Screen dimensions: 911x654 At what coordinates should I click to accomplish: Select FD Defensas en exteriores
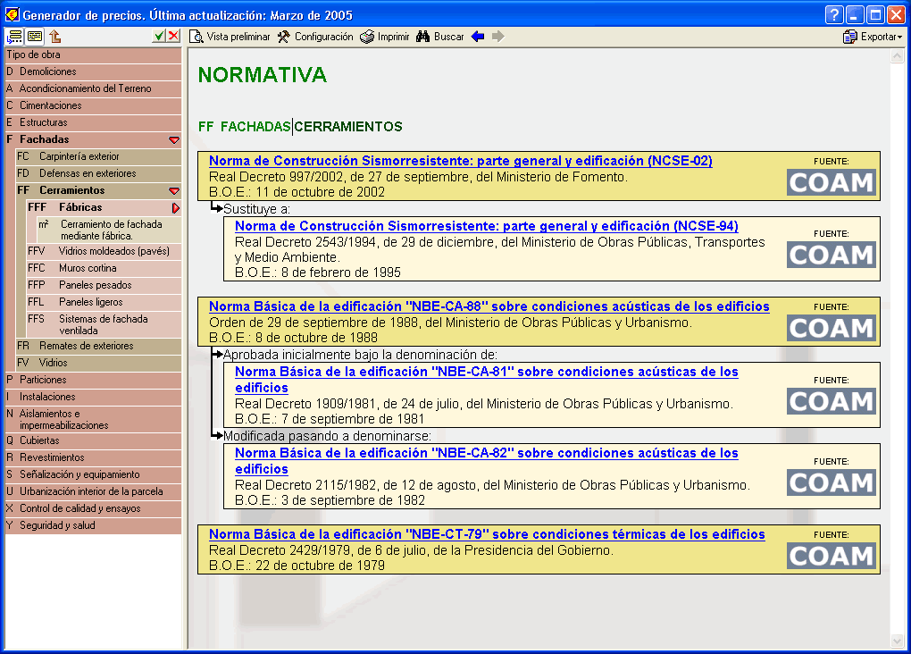pos(98,173)
